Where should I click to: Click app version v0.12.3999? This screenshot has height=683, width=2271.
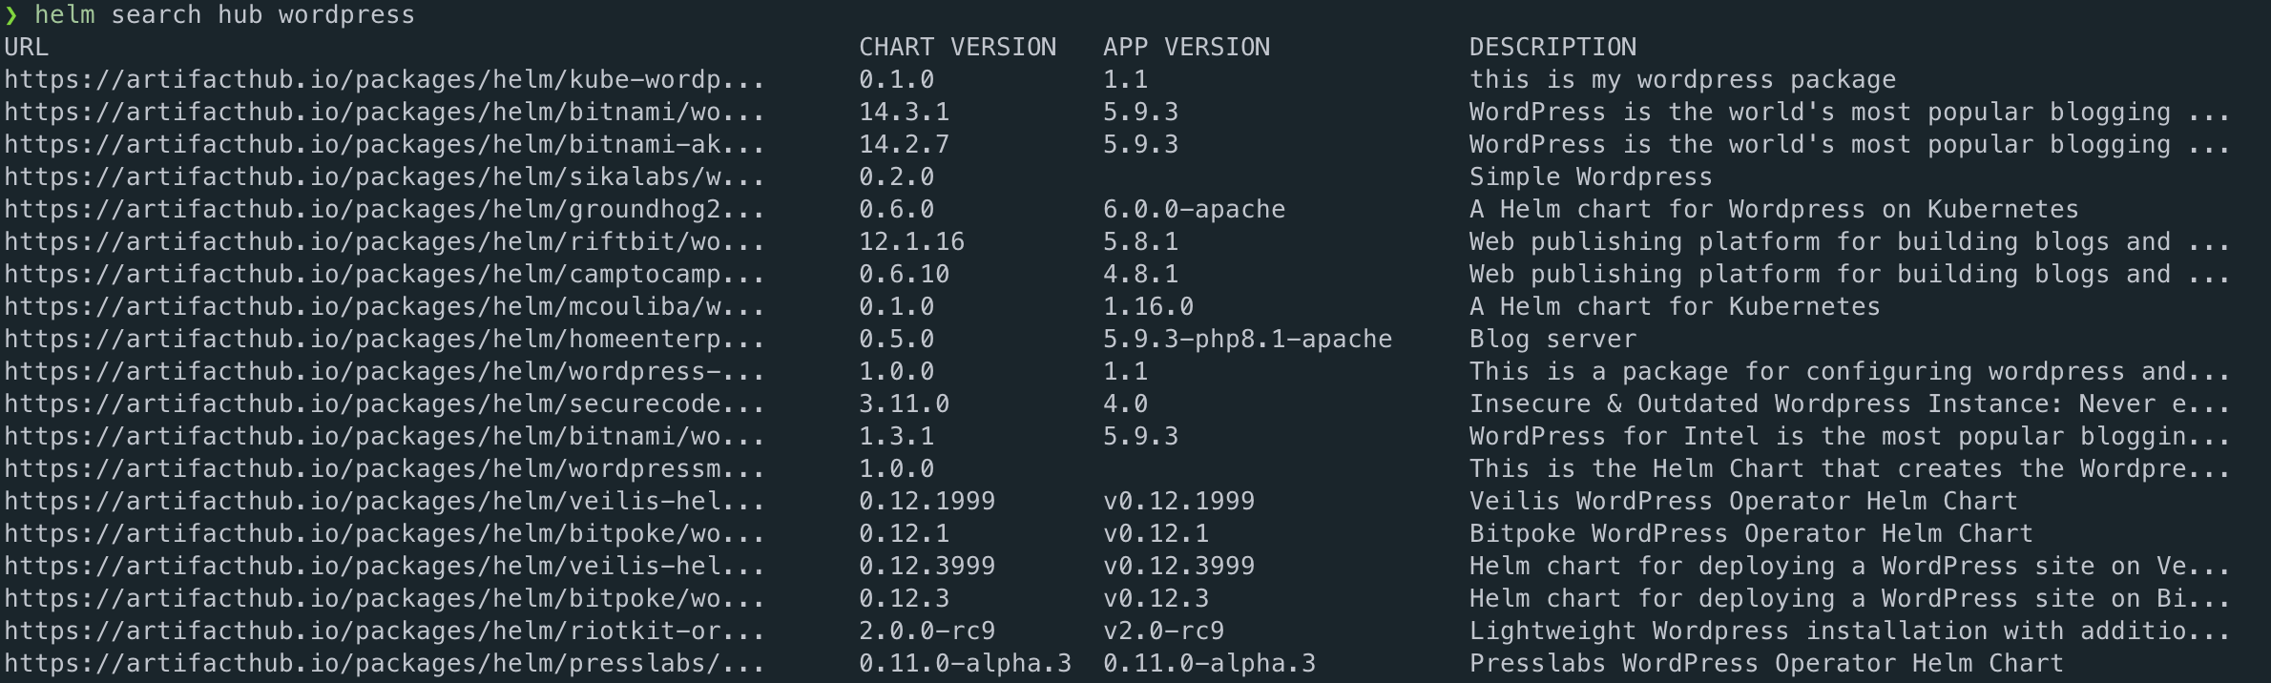pos(1179,567)
